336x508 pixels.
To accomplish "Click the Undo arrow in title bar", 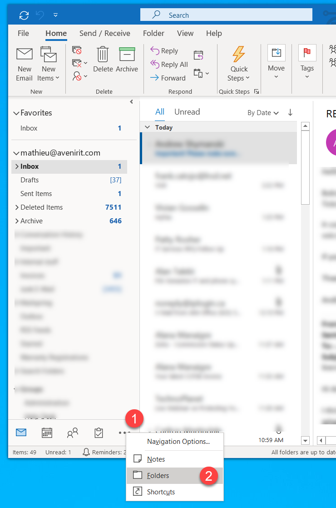I will click(x=40, y=15).
